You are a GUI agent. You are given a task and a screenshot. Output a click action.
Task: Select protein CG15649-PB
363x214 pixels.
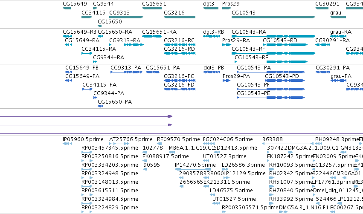(82, 68)
